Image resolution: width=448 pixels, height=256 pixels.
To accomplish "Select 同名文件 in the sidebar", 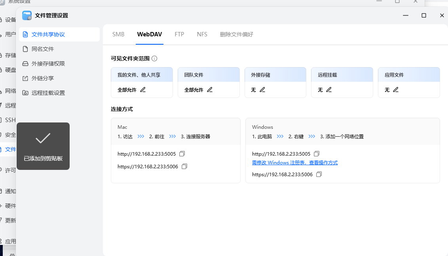I will (x=43, y=49).
